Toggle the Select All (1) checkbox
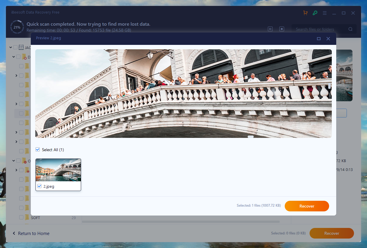367x248 pixels. tap(38, 150)
